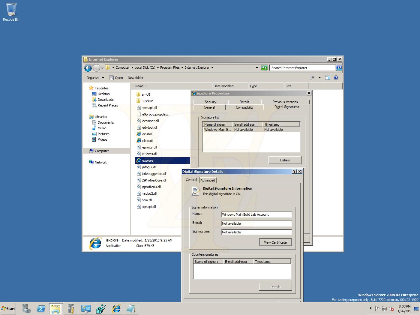Open the Organize dropdown menu
This screenshot has height=315, width=420.
coord(95,78)
